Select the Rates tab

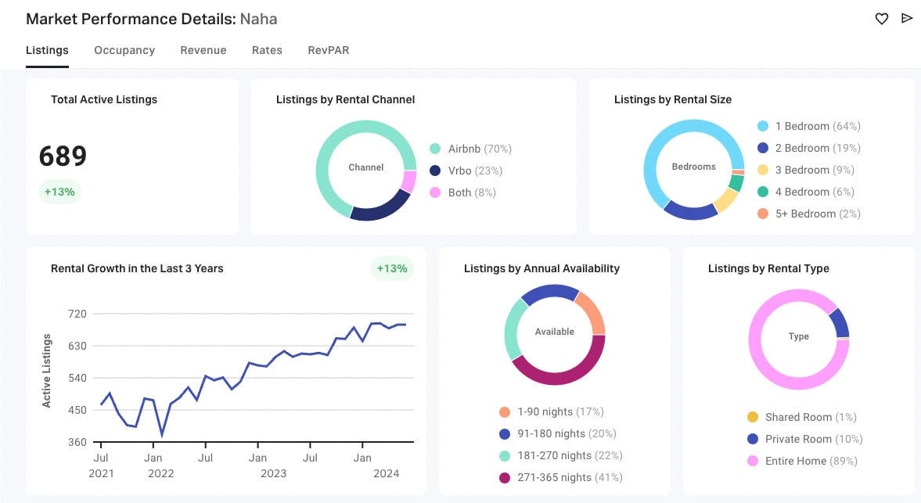point(268,51)
